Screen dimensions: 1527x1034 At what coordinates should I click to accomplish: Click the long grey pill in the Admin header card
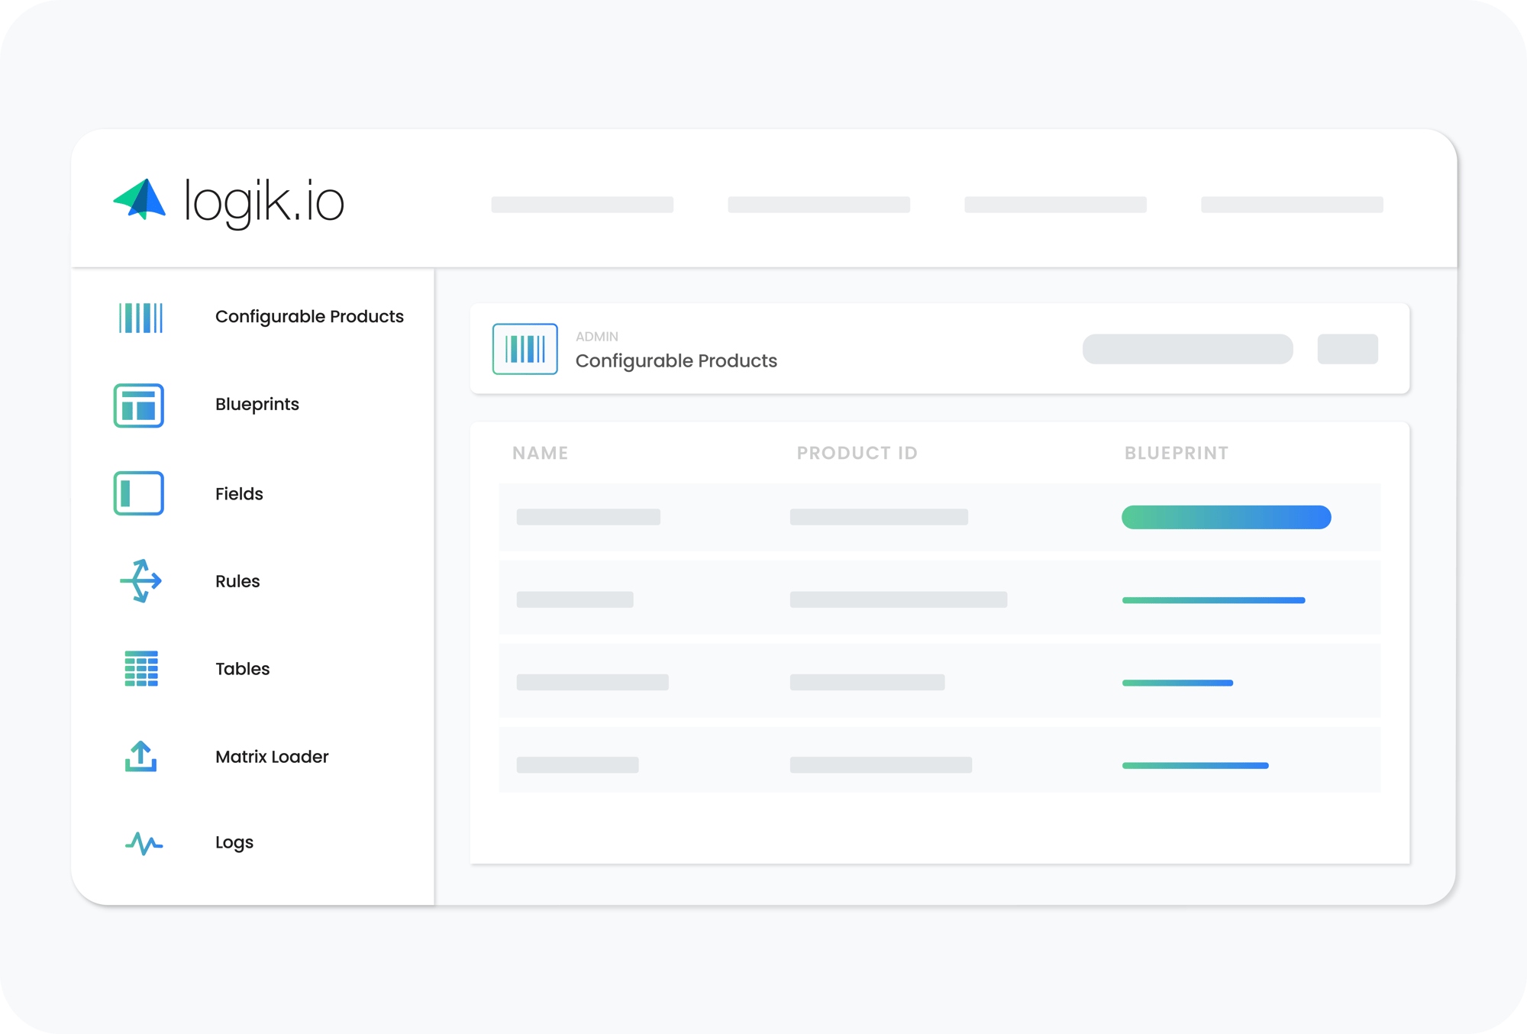1188,349
